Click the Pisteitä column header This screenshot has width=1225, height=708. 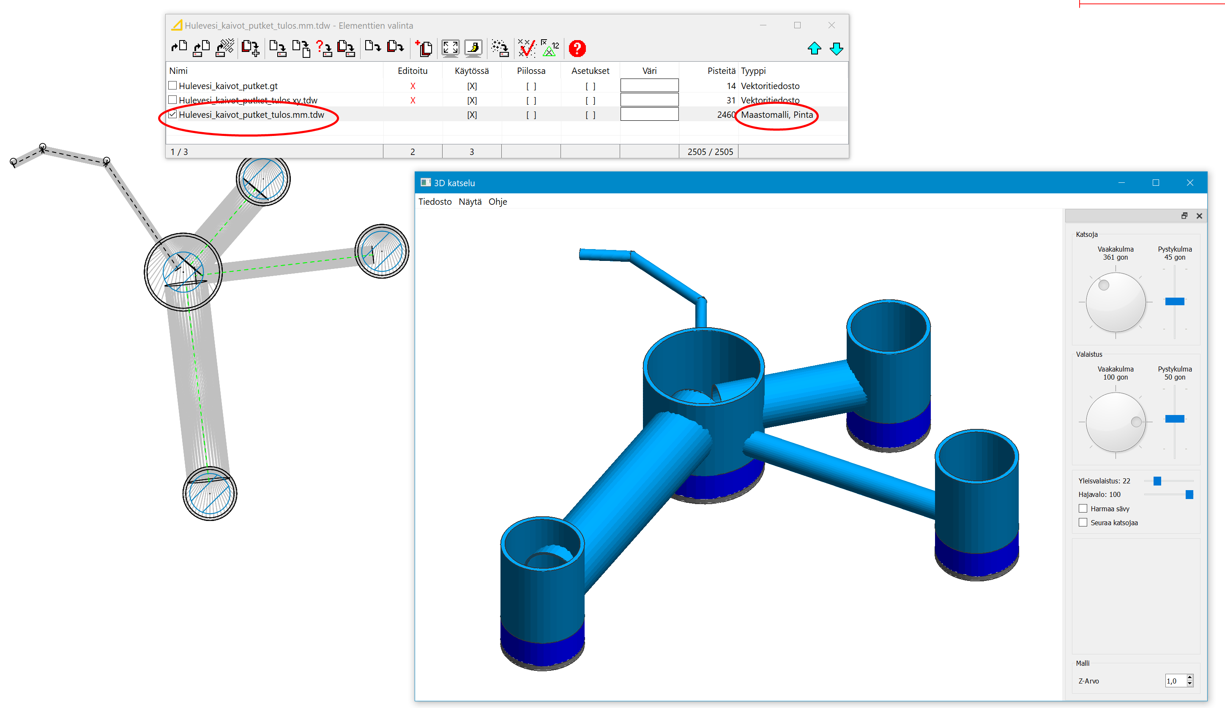721,71
